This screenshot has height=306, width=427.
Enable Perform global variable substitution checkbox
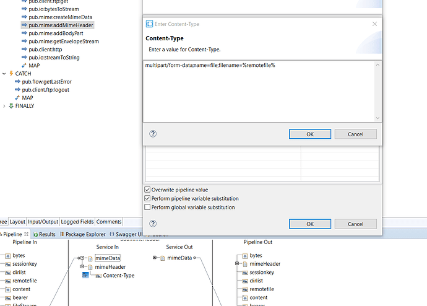point(147,207)
